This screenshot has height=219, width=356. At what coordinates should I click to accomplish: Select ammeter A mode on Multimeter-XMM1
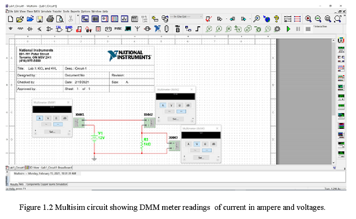pos(40,118)
